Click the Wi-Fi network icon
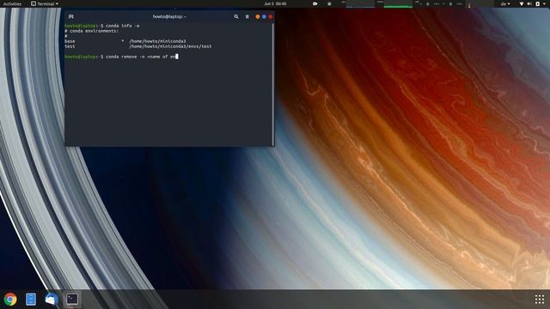Image resolution: width=550 pixels, height=309 pixels. (522, 3)
